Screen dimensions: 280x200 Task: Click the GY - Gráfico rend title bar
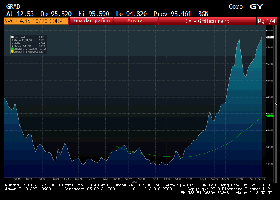pos(207,21)
